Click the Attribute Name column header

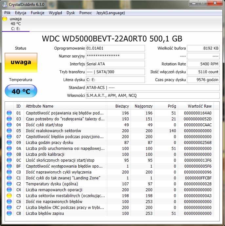pos(66,106)
